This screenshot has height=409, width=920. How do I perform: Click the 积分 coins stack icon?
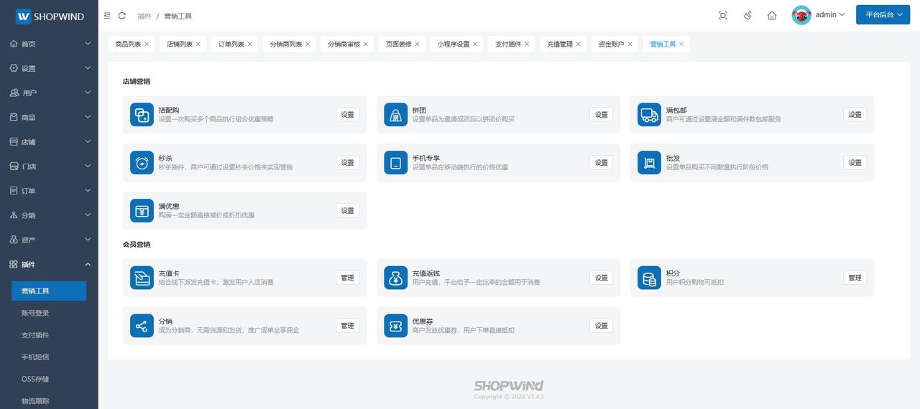click(650, 278)
